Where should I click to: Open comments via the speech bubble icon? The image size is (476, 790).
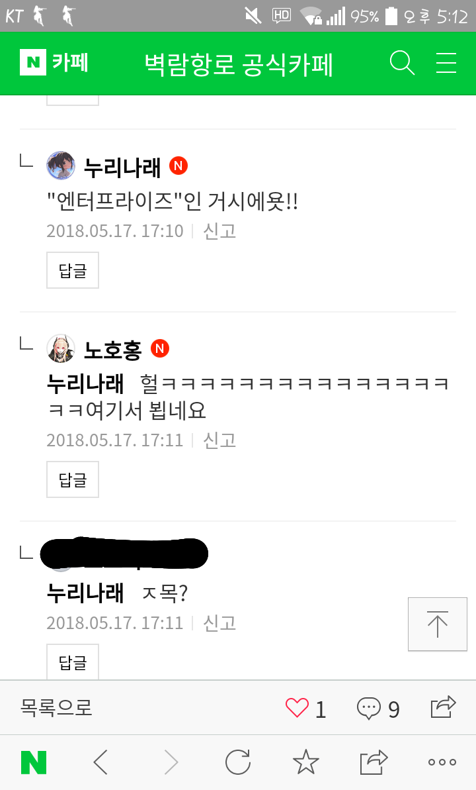click(x=369, y=708)
